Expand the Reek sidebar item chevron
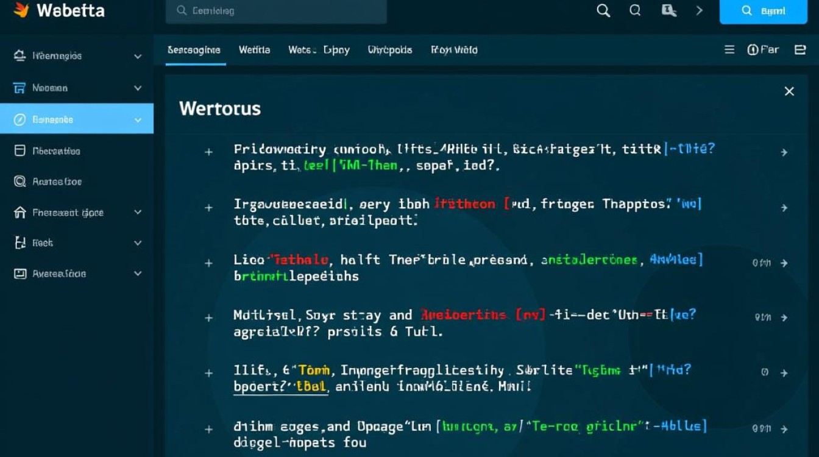This screenshot has height=457, width=819. 138,243
